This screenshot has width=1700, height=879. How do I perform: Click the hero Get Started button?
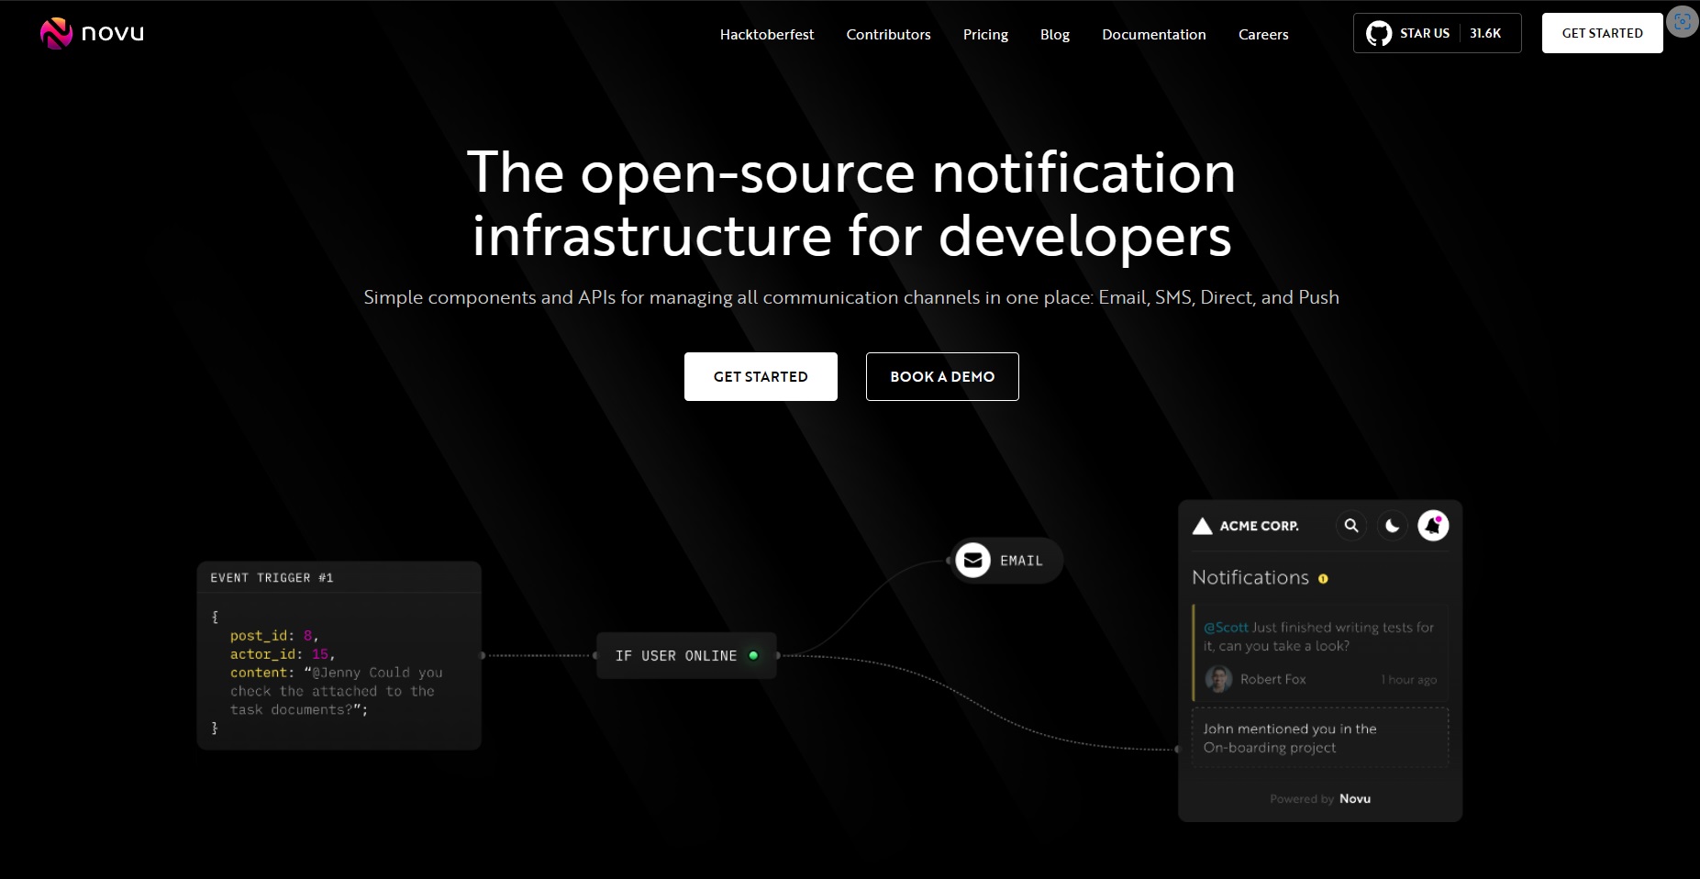pos(761,376)
